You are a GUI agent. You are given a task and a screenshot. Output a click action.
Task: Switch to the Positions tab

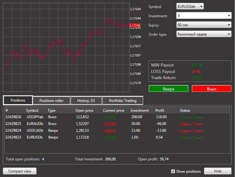coord(18,100)
